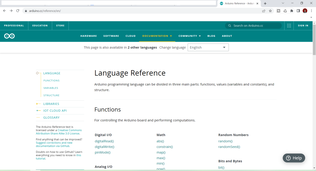Click the Arduino infinity logo
This screenshot has height=171, width=316.
click(x=9, y=36)
